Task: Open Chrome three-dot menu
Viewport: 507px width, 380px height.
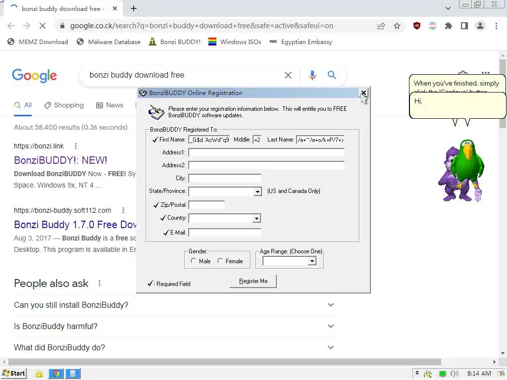Action: click(496, 26)
